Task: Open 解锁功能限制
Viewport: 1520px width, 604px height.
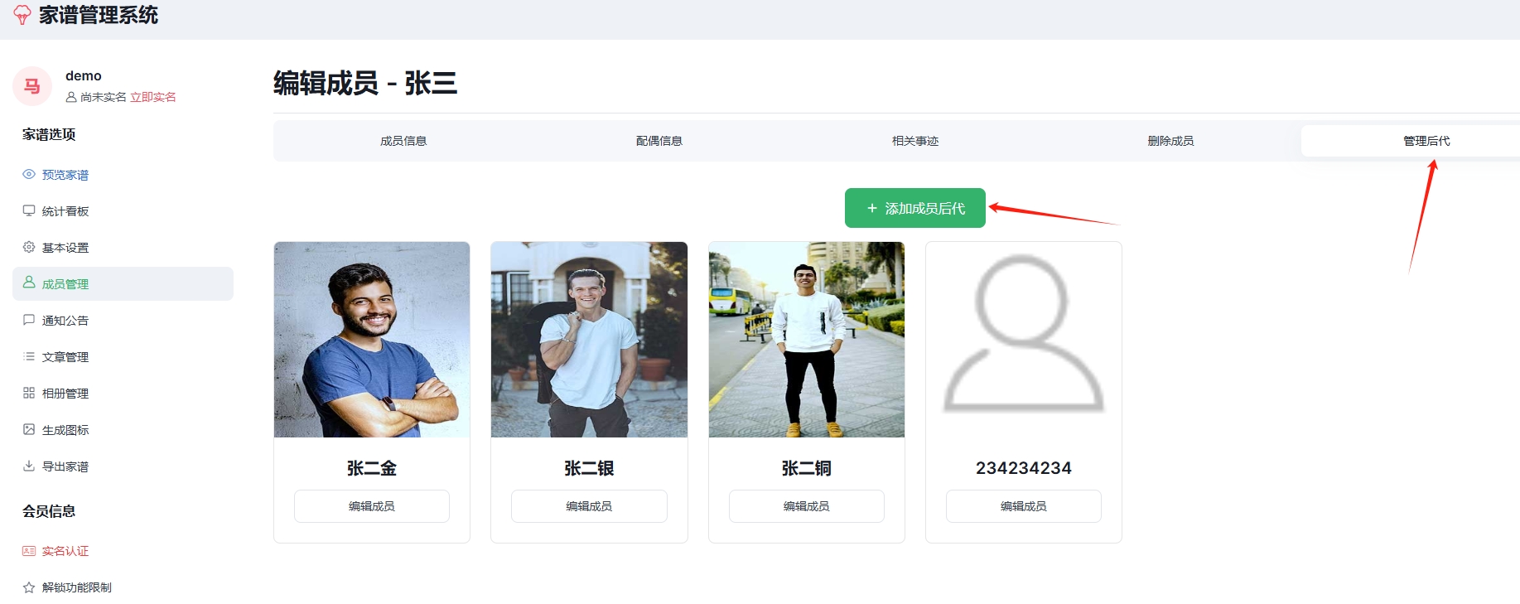Action: coord(77,587)
